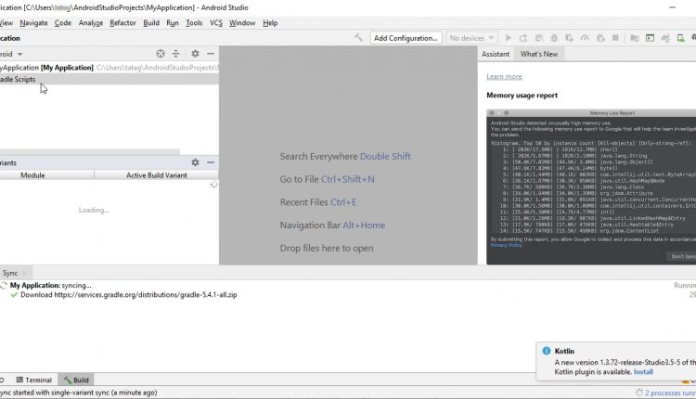Click the Run app play icon
This screenshot has height=399, width=696.
pos(509,38)
